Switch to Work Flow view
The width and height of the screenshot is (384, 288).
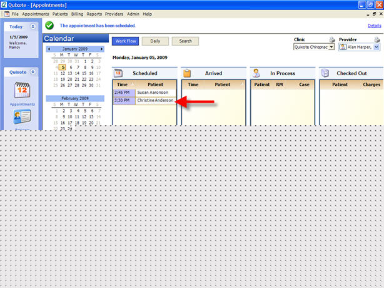125,41
